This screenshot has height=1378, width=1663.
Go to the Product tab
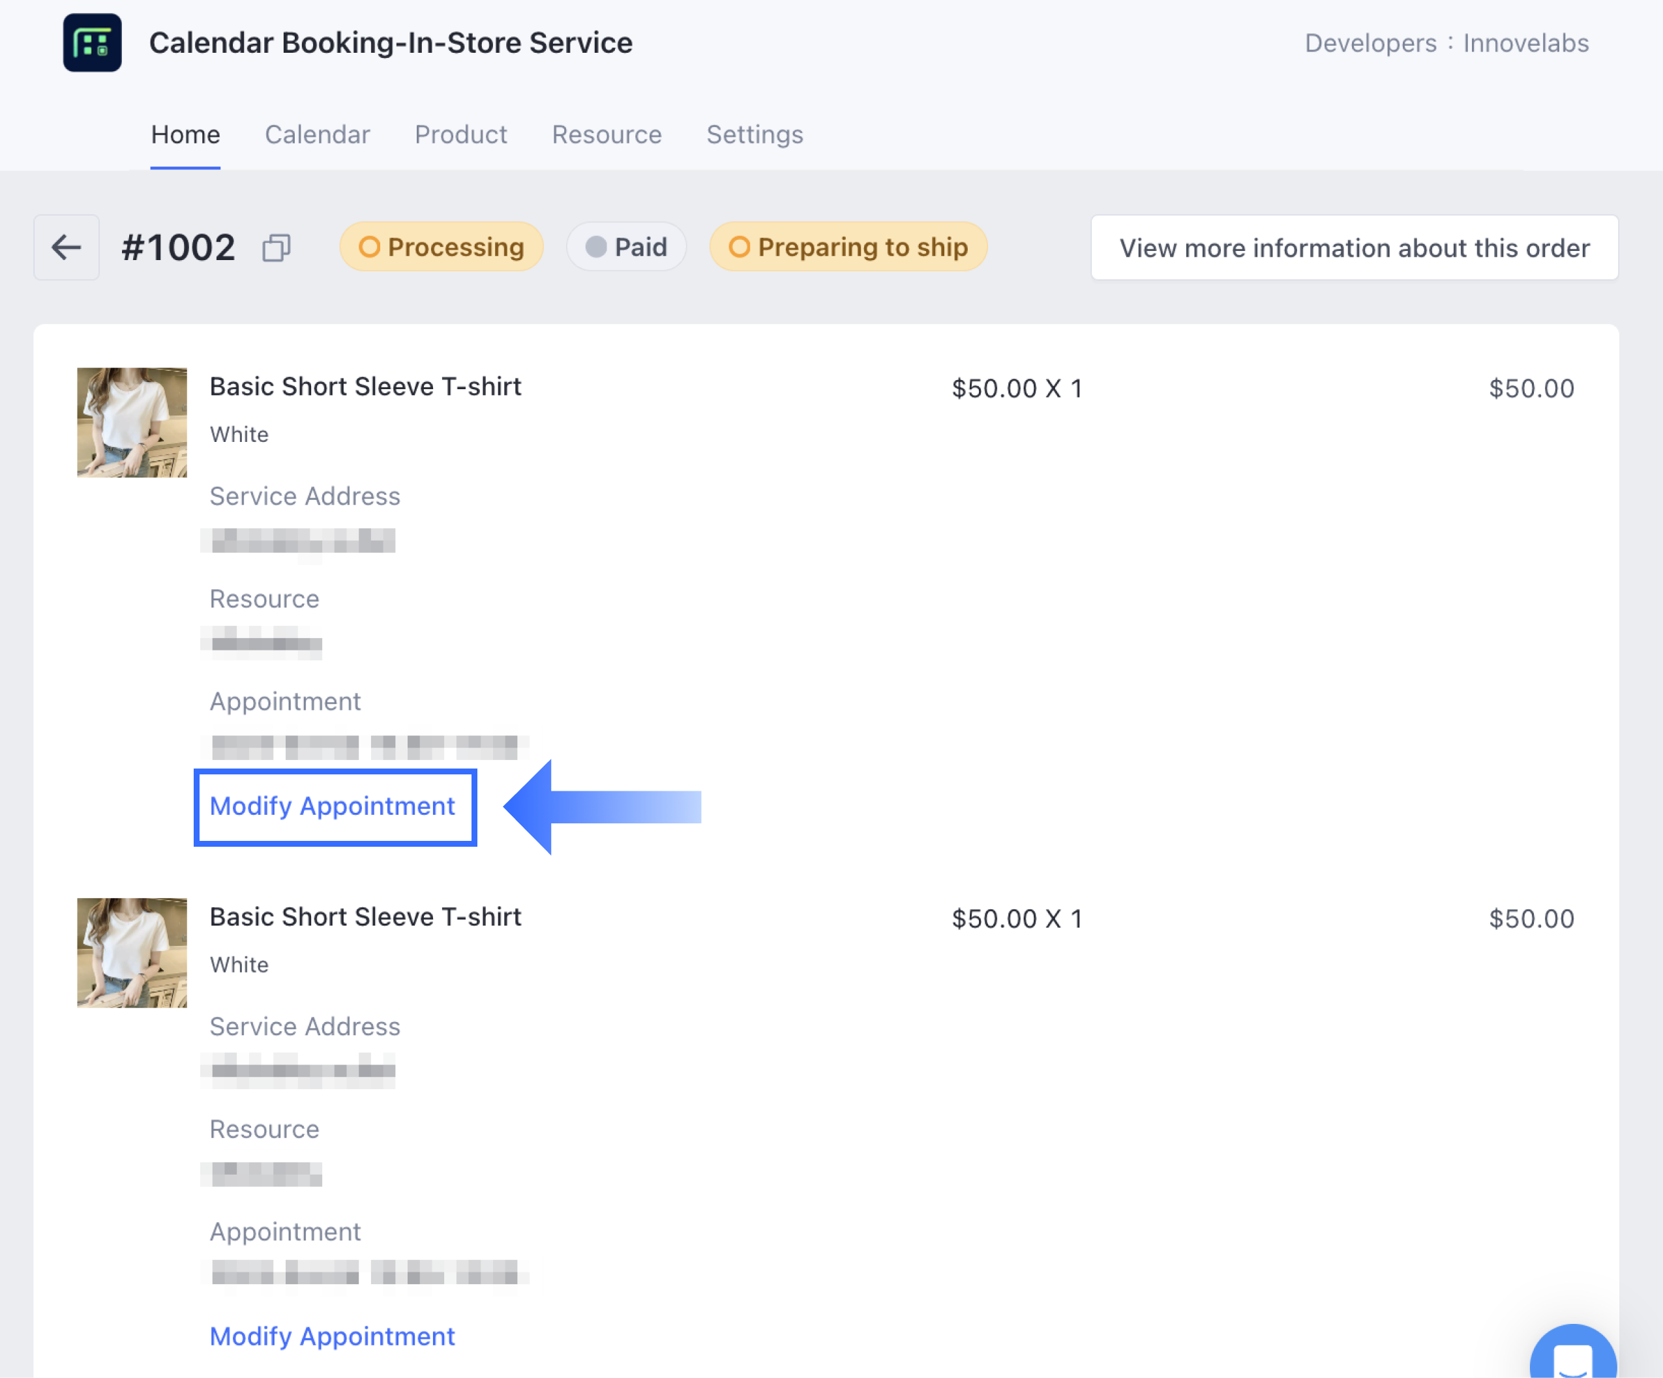(461, 134)
